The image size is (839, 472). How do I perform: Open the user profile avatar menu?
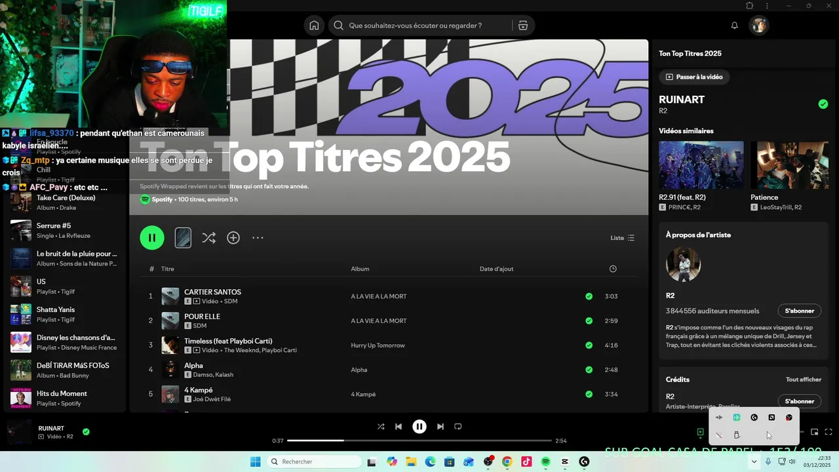[759, 26]
